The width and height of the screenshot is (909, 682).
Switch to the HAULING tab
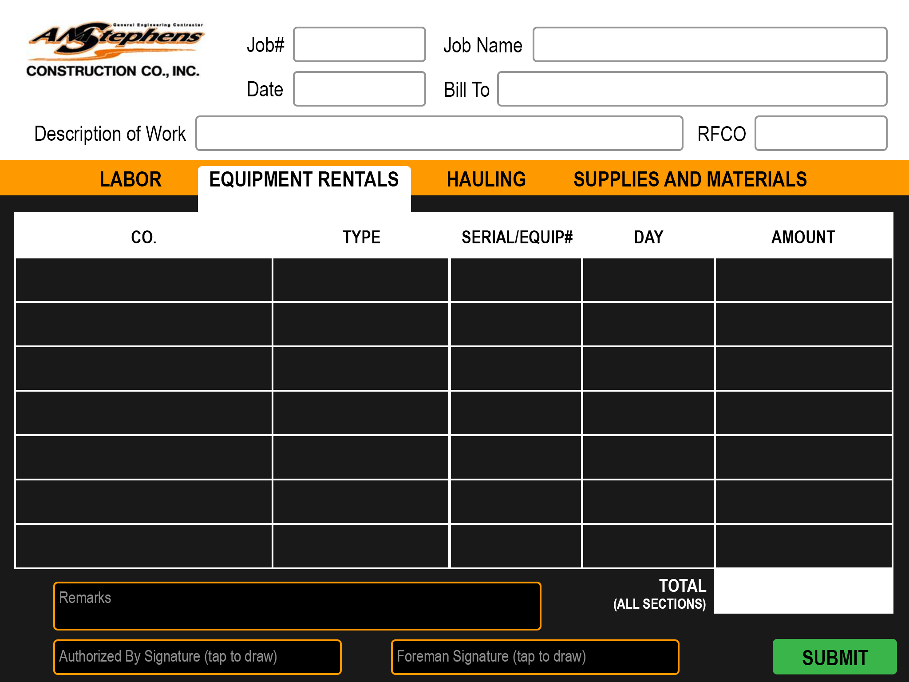(486, 179)
